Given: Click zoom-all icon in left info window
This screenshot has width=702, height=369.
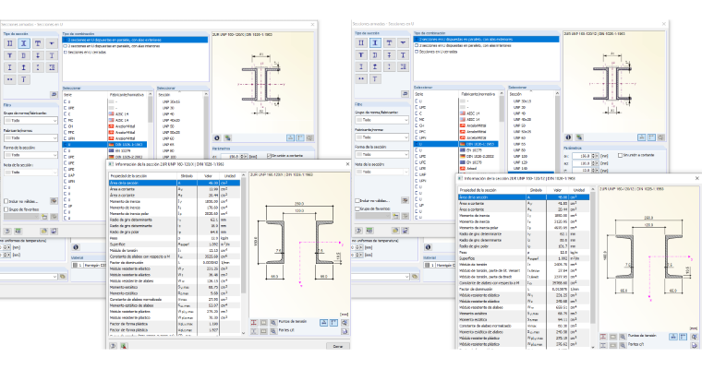Looking at the screenshot, I should click(x=345, y=323).
